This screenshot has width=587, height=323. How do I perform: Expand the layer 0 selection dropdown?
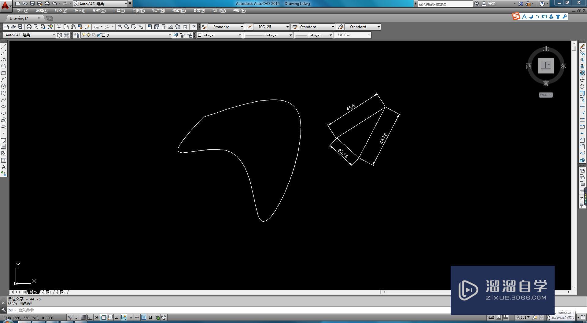[x=169, y=35]
